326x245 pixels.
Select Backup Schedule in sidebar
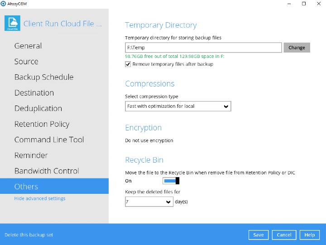(44, 77)
